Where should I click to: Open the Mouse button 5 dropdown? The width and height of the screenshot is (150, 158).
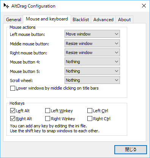(x=92, y=71)
